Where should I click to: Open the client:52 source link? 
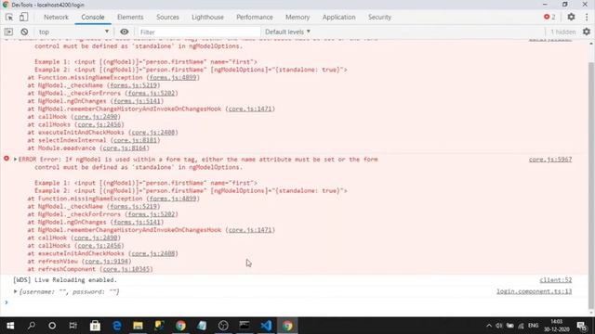(x=556, y=280)
